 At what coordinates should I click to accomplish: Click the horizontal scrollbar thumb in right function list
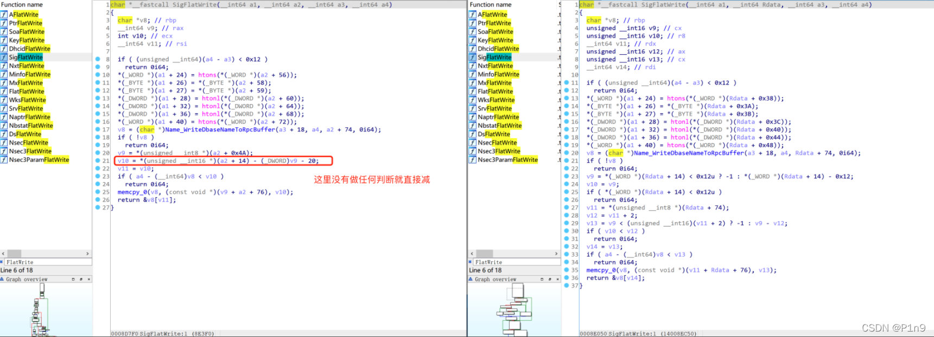[485, 254]
